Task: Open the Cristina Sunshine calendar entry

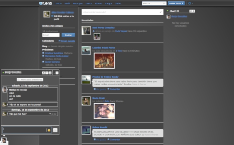Action: [x=54, y=53]
